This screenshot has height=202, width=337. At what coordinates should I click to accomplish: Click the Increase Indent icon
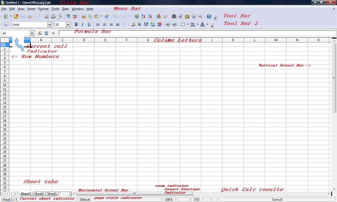(175, 24)
